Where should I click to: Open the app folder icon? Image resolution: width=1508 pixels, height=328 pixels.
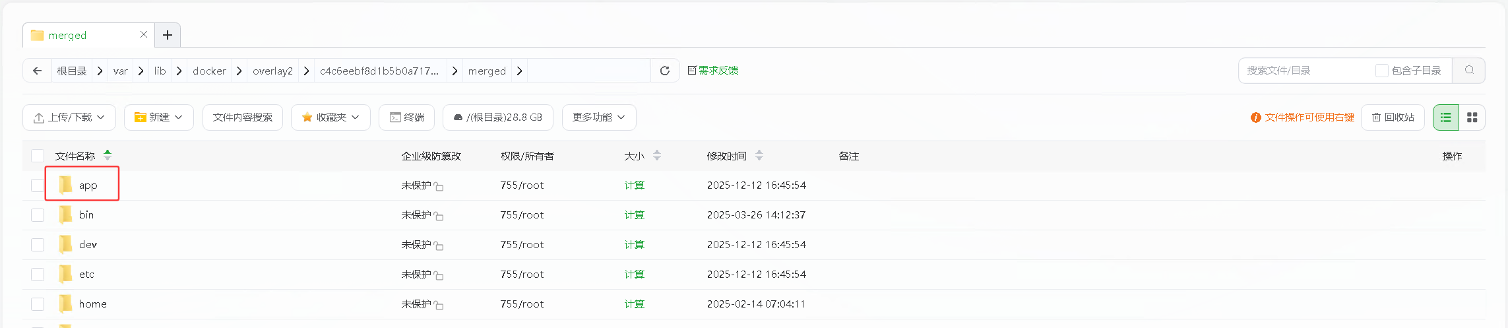[65, 185]
